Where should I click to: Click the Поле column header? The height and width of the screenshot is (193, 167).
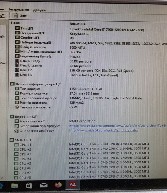pyautogui.click(x=15, y=23)
